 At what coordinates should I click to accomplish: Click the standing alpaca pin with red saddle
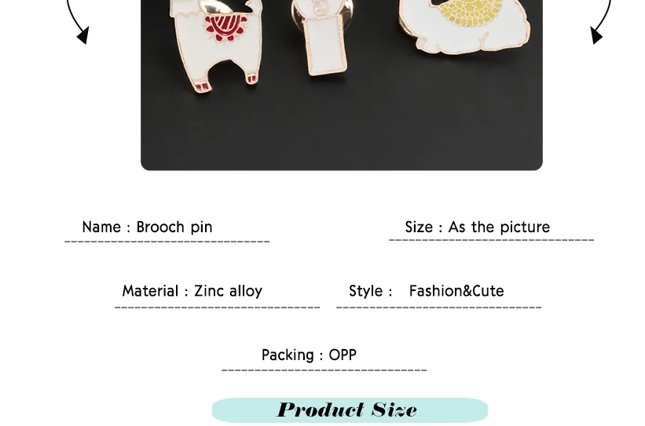216,45
